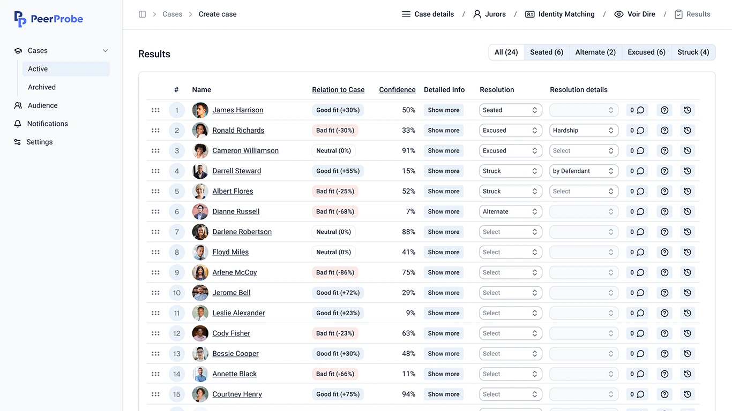Viewport: 732px width, 411px height.
Task: Open Resolution dropdown for James Harrison
Action: pos(511,110)
